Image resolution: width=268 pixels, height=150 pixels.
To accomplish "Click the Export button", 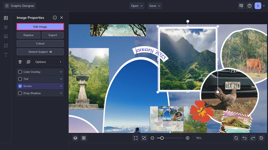I will (x=53, y=35).
